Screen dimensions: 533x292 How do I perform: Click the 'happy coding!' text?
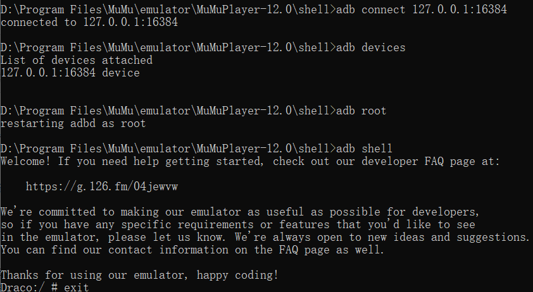click(x=237, y=275)
